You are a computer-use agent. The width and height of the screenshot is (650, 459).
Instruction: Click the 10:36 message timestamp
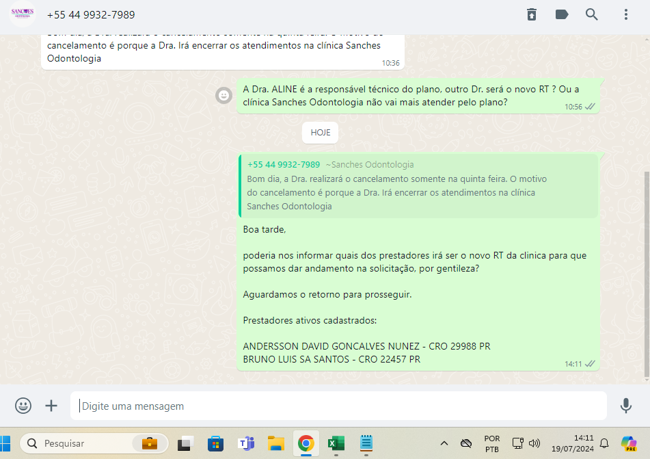(390, 63)
